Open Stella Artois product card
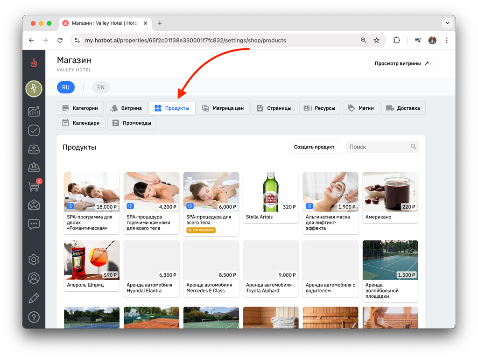Viewport: 478px width, 358px height. [271, 197]
